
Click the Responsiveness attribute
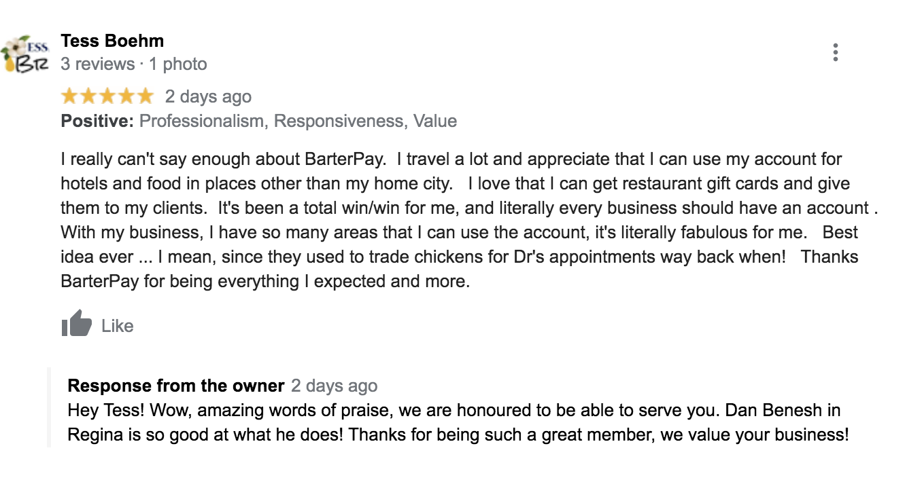coord(338,122)
